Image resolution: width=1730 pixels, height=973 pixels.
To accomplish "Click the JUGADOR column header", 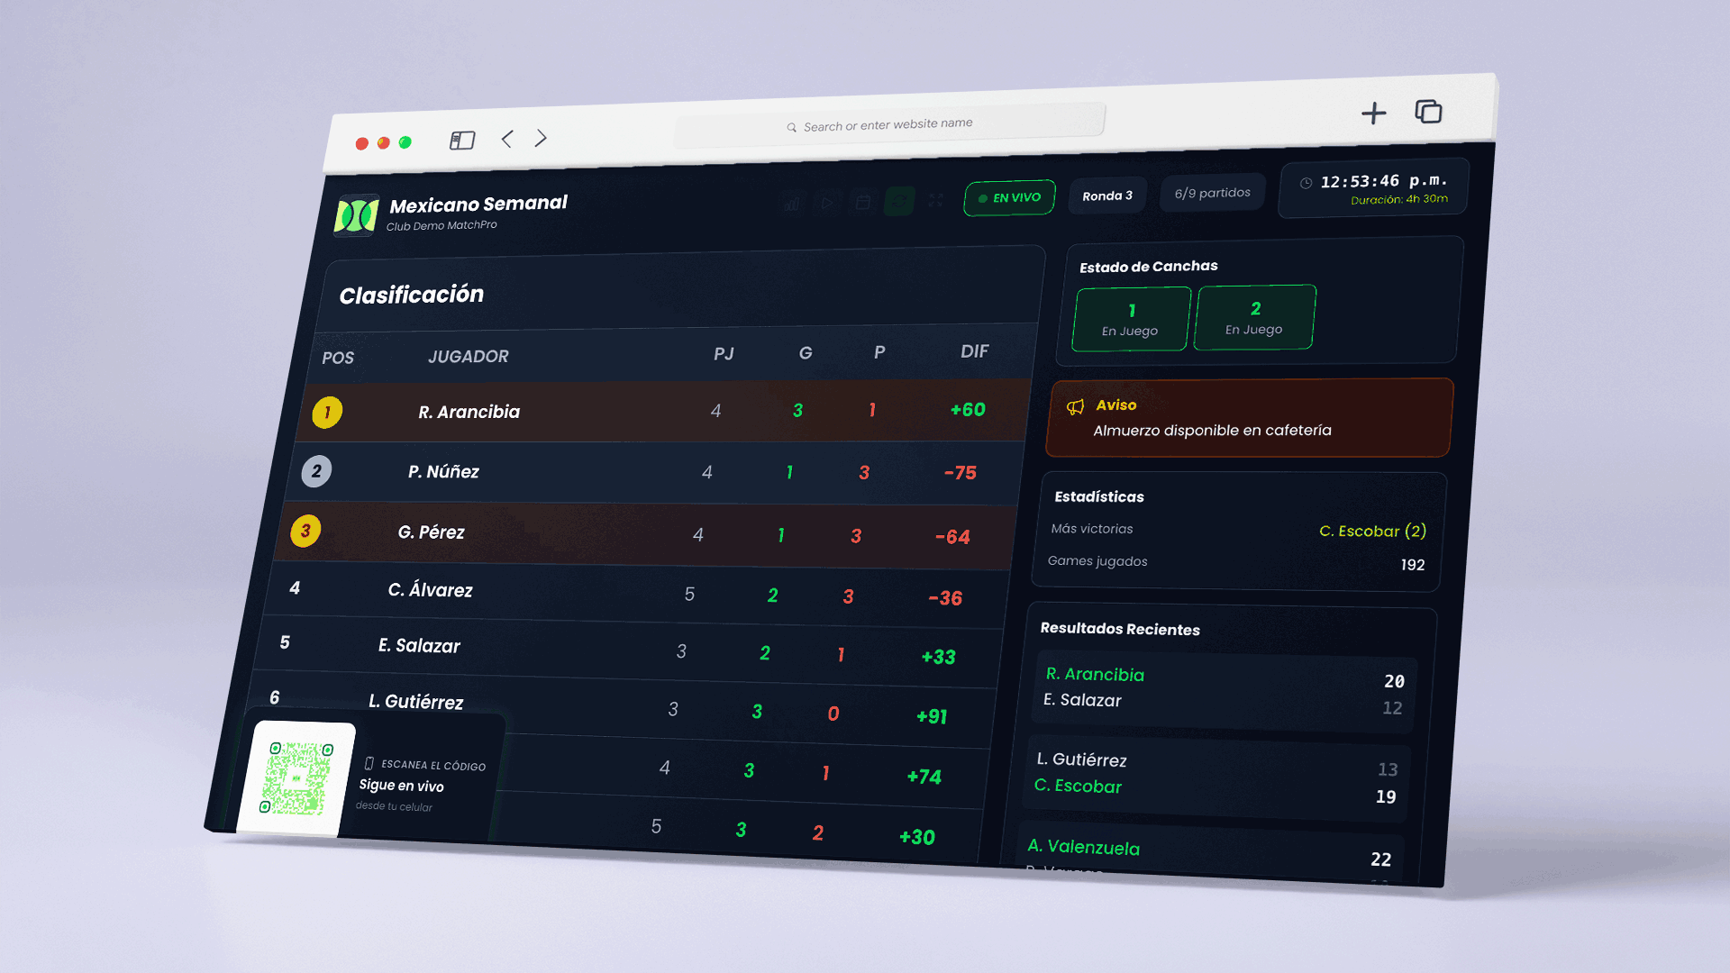I will coord(469,357).
